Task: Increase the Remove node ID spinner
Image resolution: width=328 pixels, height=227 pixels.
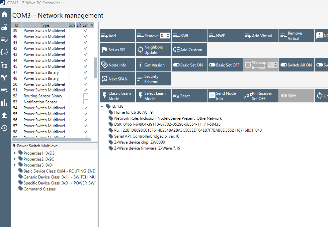Action: 168,34
